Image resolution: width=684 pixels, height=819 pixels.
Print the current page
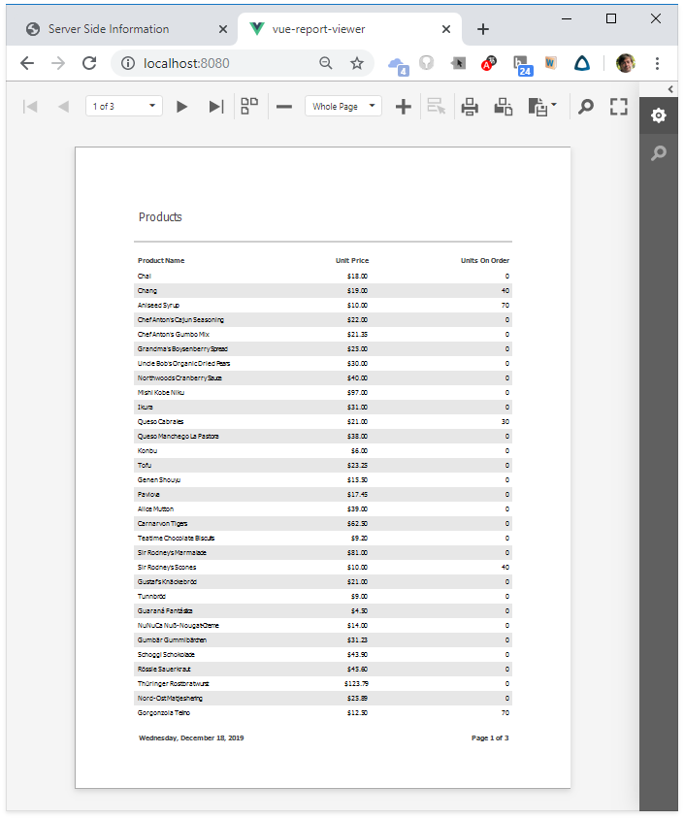tap(504, 107)
